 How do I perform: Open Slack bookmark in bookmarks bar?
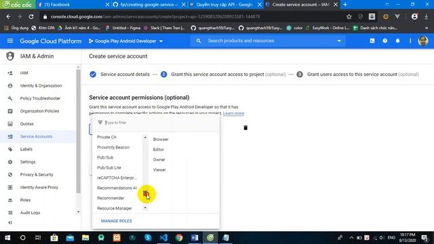pyautogui.click(x=164, y=28)
